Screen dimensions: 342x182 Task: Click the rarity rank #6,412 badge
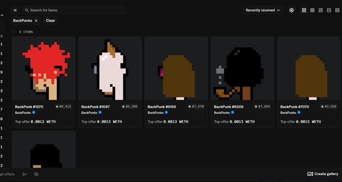pos(63,107)
